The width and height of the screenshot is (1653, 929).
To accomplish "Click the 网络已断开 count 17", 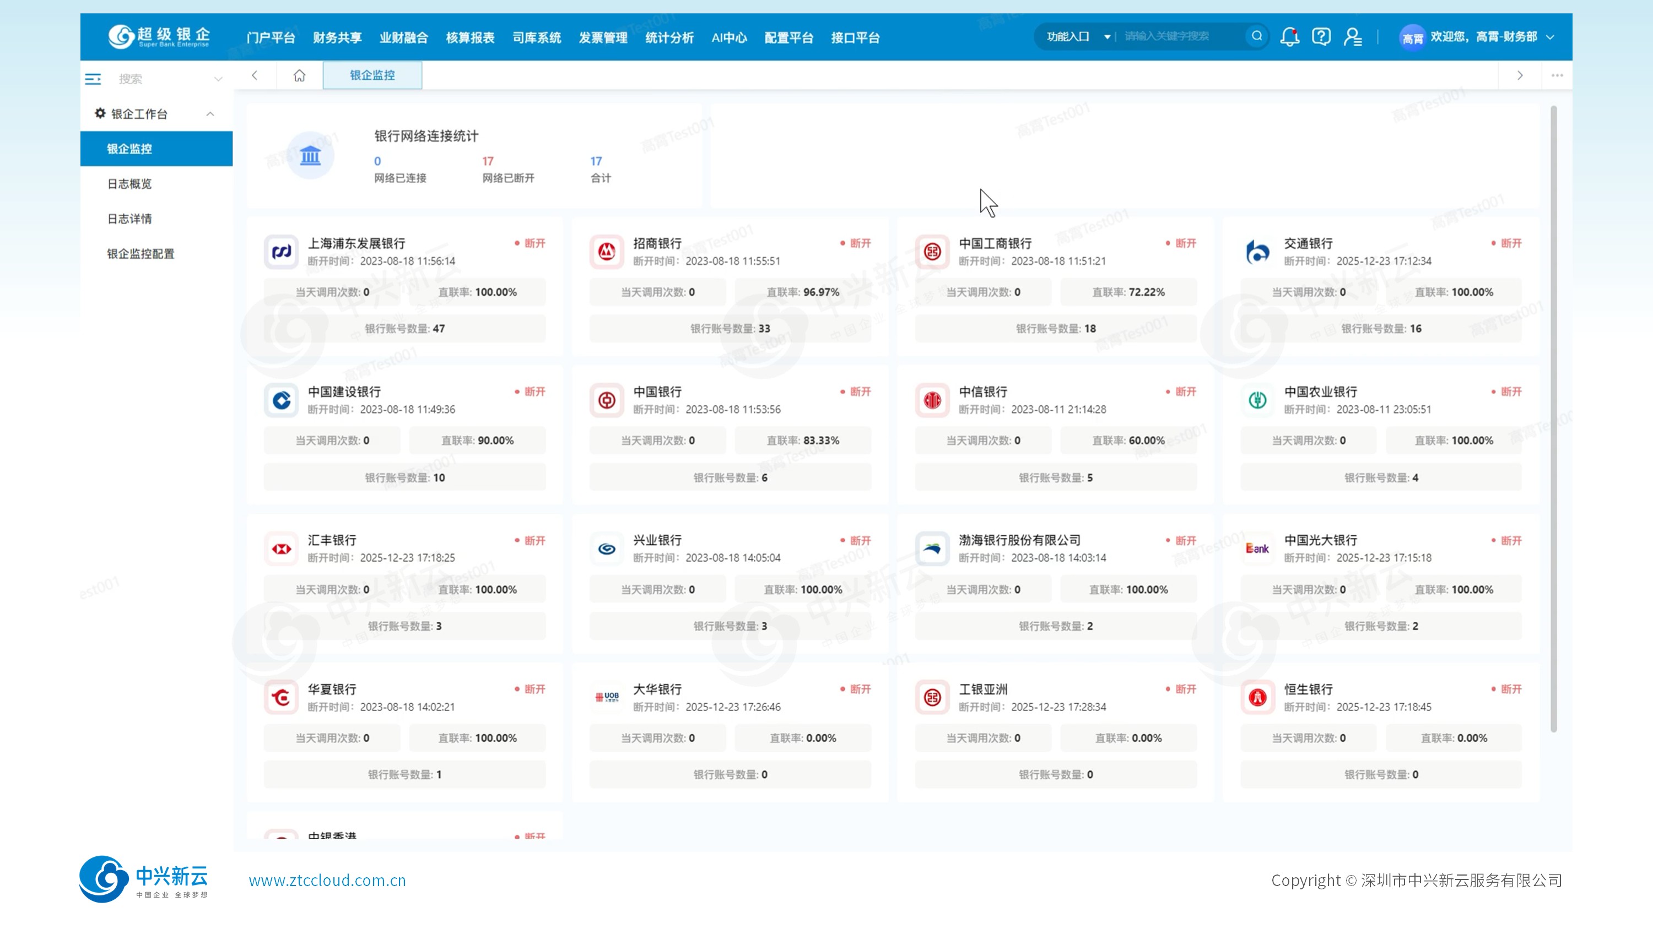I will tap(488, 161).
